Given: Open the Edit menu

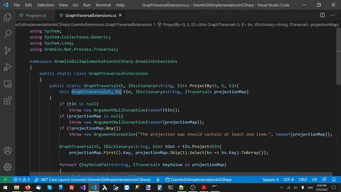Looking at the screenshot, I should [28, 5].
